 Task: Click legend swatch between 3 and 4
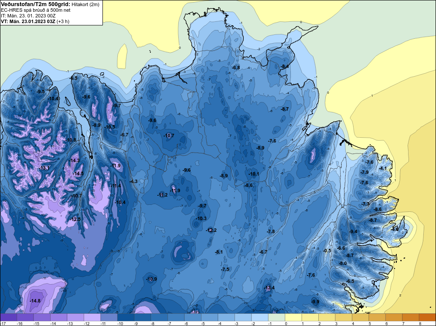point(344,317)
